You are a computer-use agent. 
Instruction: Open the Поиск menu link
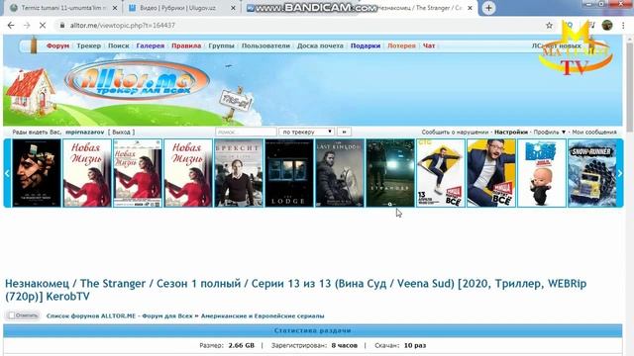pyautogui.click(x=119, y=45)
